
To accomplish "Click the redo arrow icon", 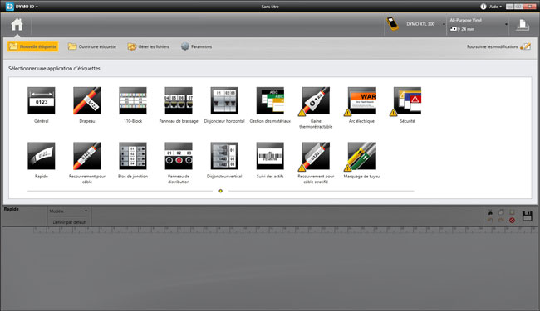I will click(501, 221).
